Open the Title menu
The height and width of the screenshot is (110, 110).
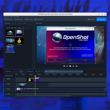click(x=11, y=17)
